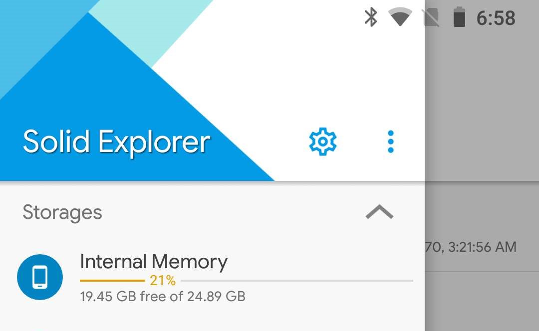
Task: Tap the gear icon next to Solid Explorer title
Action: [322, 141]
